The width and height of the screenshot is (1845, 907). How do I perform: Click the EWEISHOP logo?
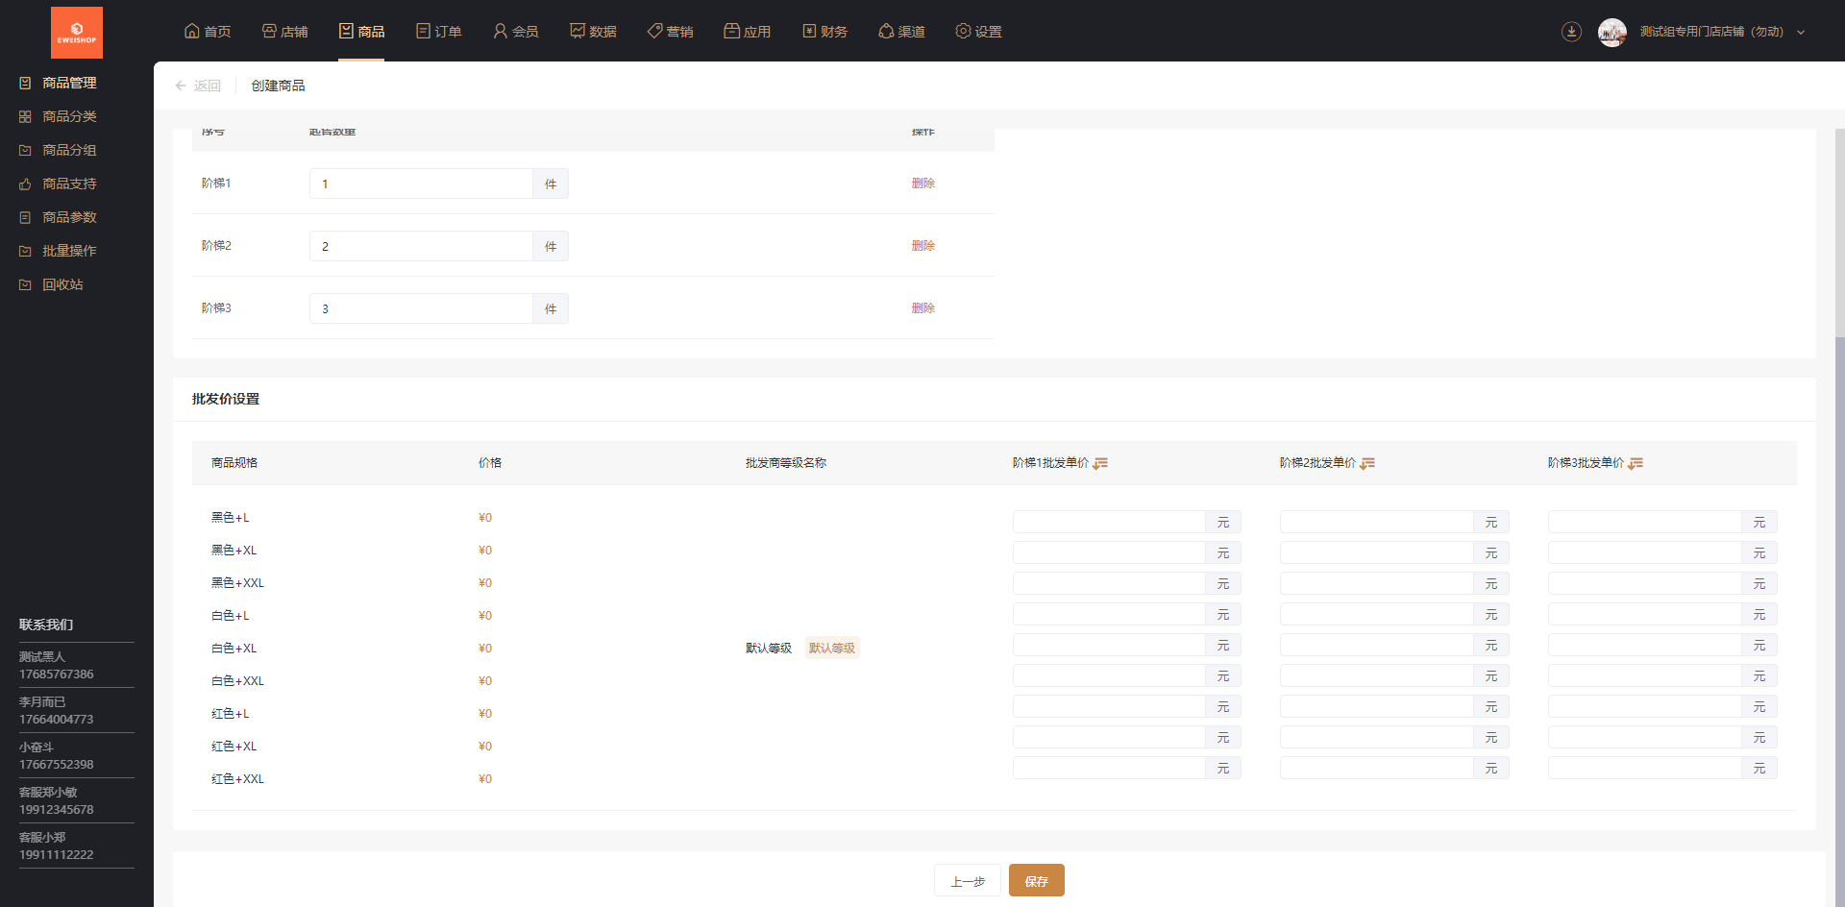pos(77,32)
